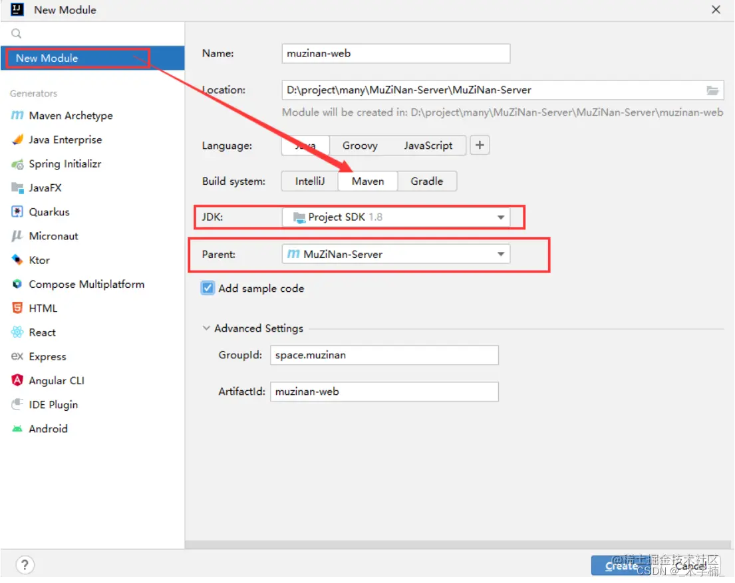Screen dimensions: 735x583
Task: Set build system to IntelliJ
Action: pos(309,181)
